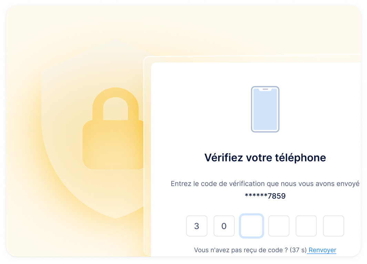Viewport: 367px width, 264px height.
Task: Click the sixth and last code box
Action: coord(333,226)
